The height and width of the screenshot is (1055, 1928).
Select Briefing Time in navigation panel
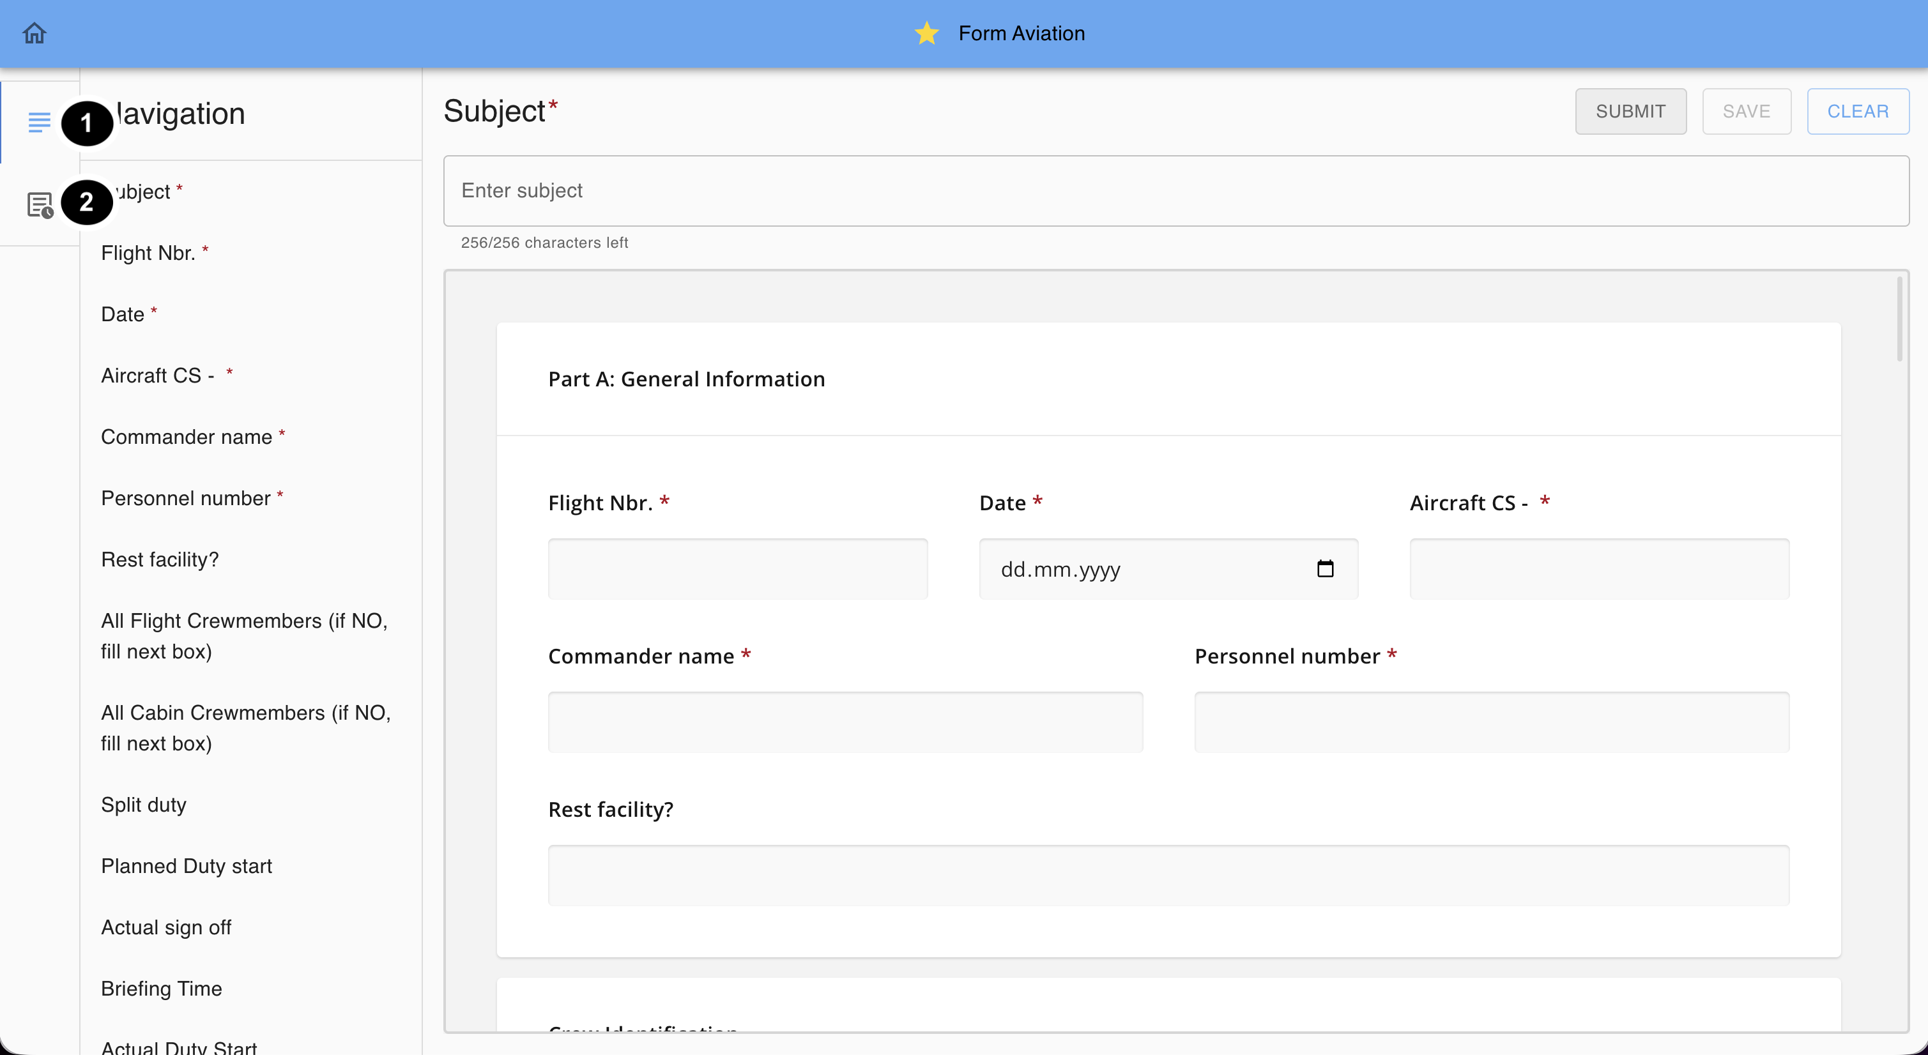pyautogui.click(x=162, y=989)
